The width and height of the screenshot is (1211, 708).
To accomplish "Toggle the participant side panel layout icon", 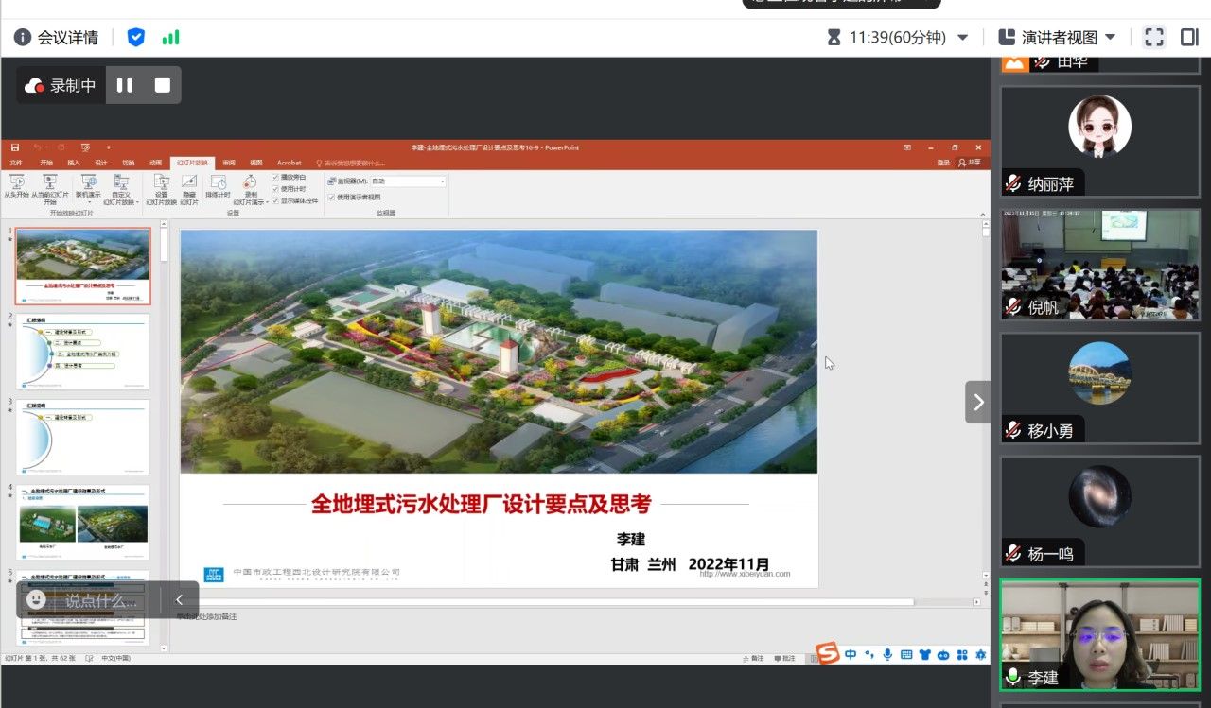I will point(1189,37).
